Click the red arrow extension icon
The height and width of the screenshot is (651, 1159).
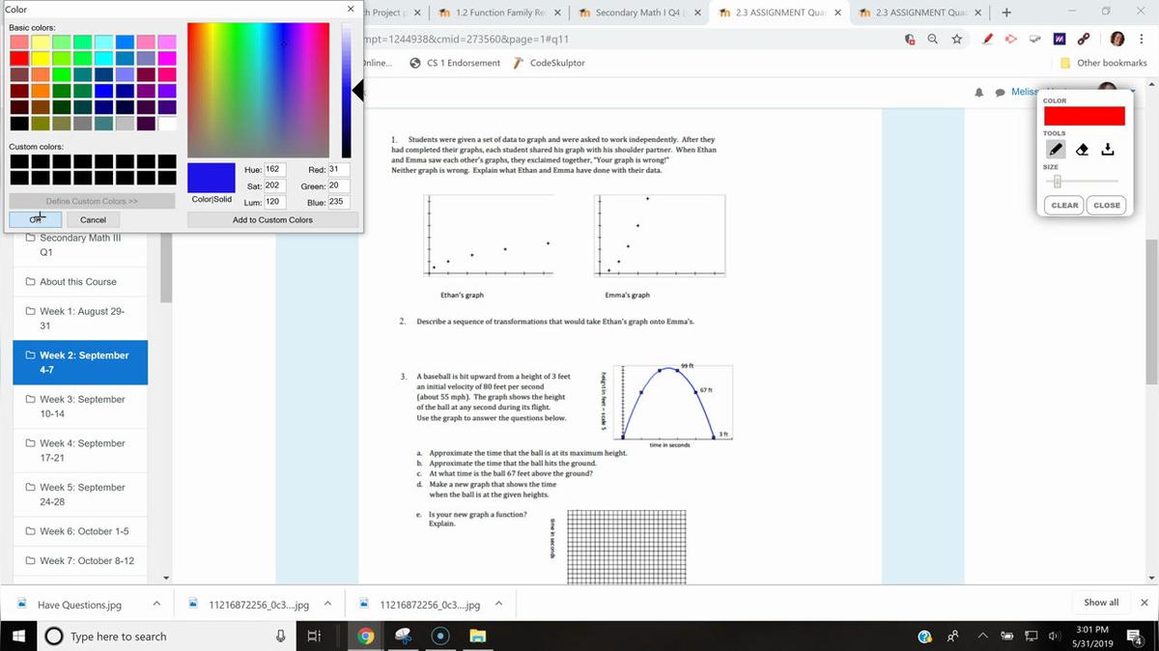(x=1011, y=39)
